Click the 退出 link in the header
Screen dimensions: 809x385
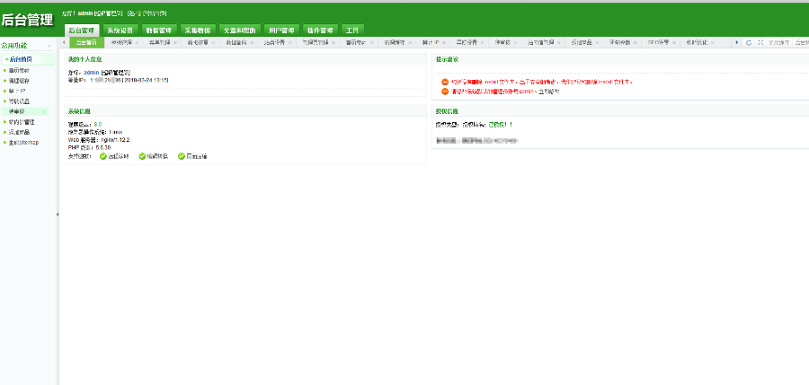[x=133, y=13]
